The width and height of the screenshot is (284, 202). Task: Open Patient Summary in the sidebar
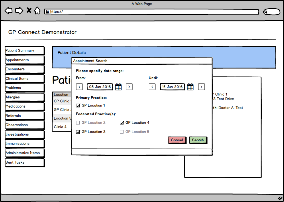[x=25, y=51]
